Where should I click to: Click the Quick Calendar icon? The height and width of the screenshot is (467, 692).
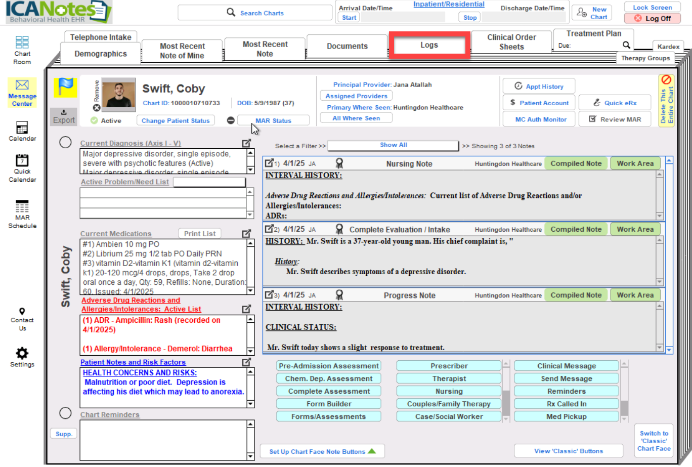click(22, 161)
